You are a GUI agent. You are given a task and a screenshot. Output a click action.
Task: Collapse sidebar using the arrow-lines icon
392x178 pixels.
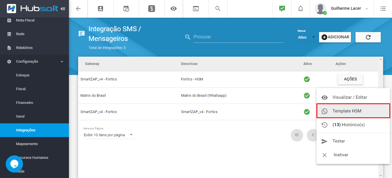click(x=63, y=9)
